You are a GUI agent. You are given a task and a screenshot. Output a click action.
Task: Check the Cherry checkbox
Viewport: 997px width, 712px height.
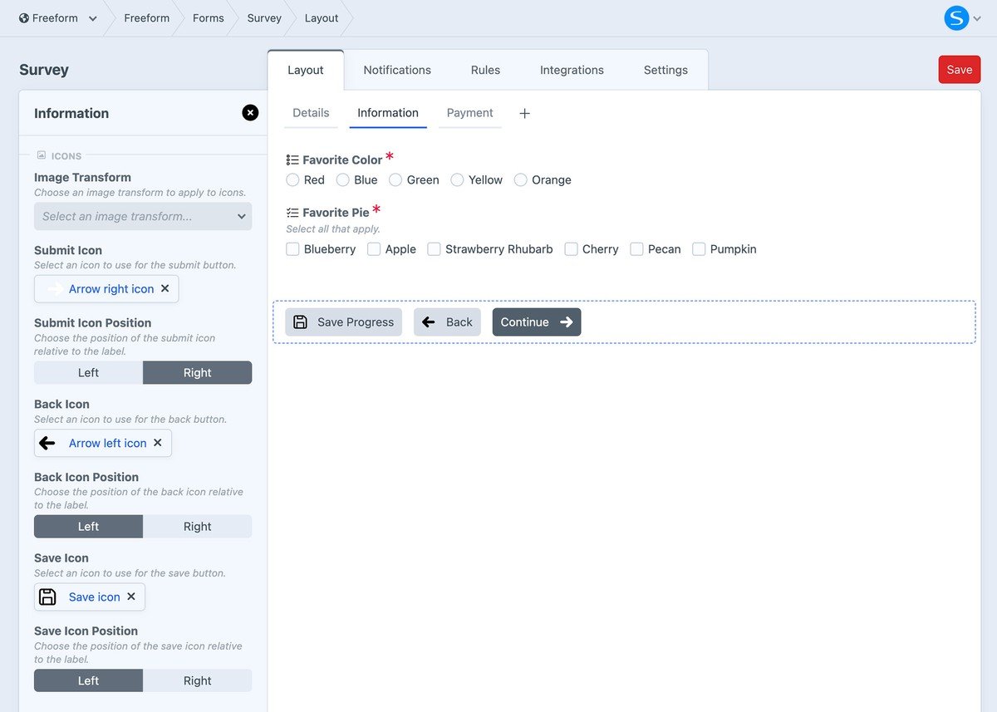[x=571, y=248]
